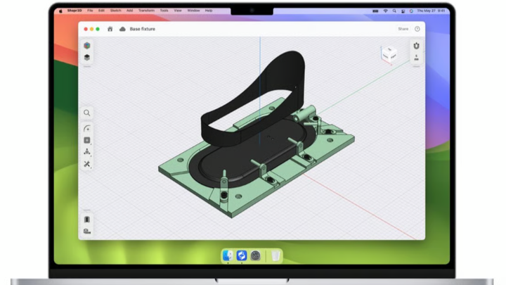Open the colorful Items cube icon

87,46
